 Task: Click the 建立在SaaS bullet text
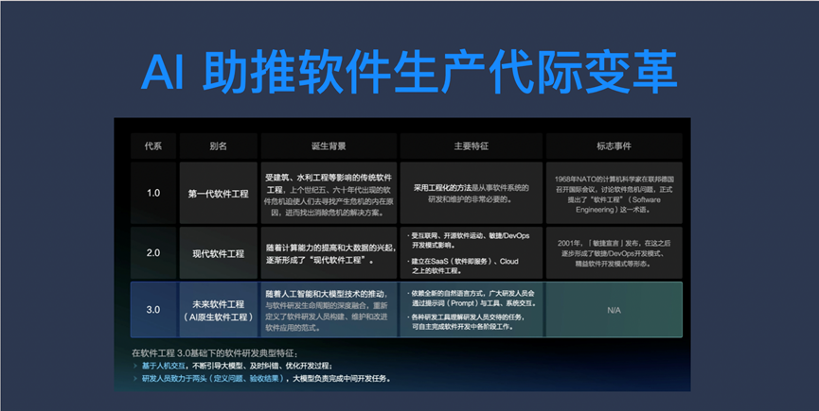(463, 265)
